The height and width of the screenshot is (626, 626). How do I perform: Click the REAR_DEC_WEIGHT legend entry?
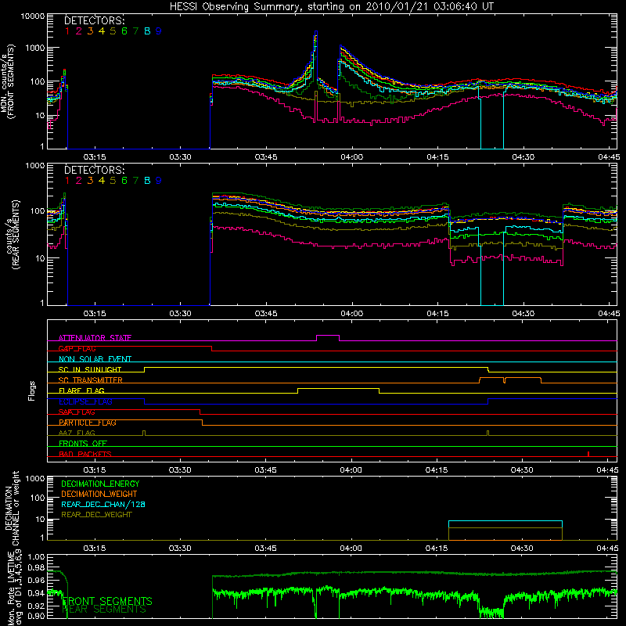(x=96, y=515)
